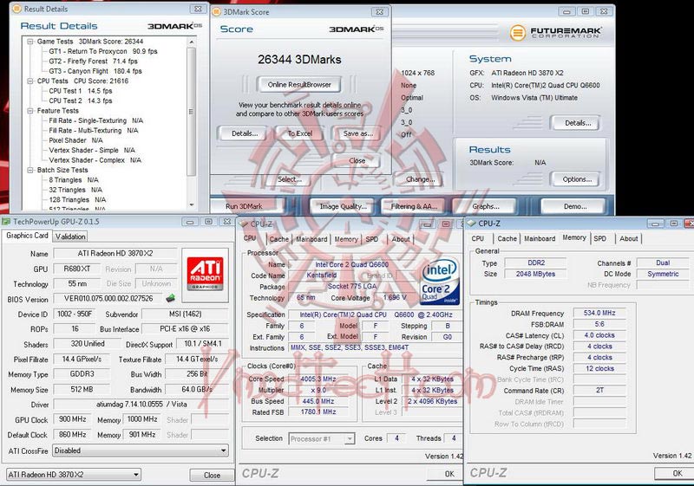Click the To Excel button
The height and width of the screenshot is (486, 694).
[x=300, y=133]
